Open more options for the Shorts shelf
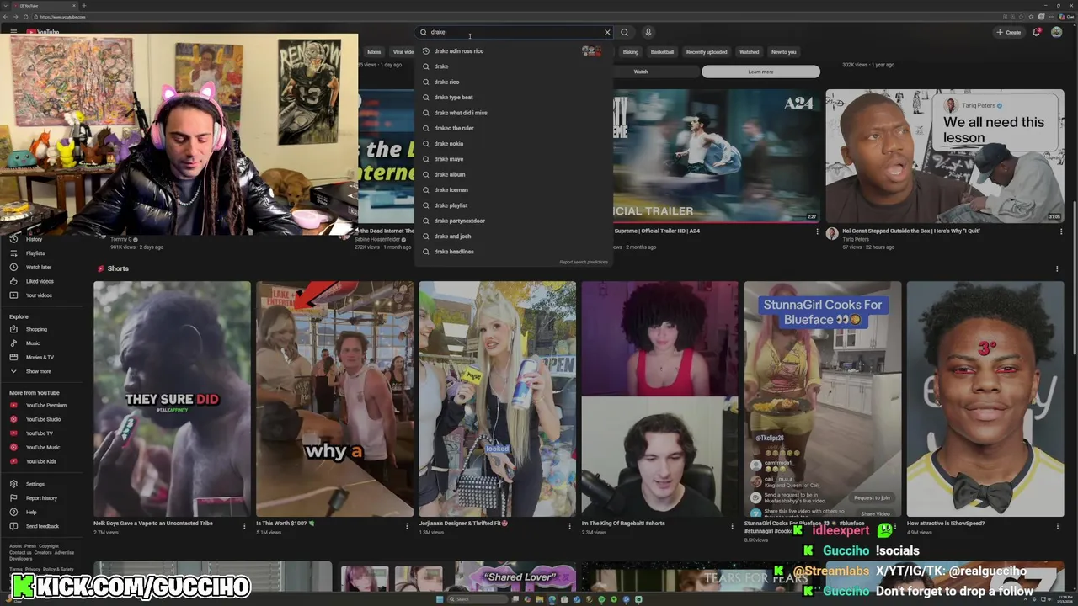 click(1057, 268)
